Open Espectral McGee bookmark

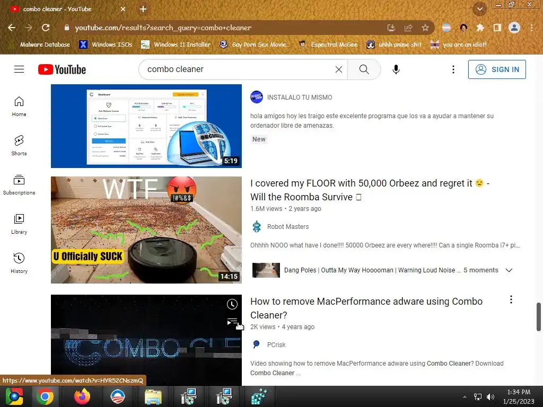[x=328, y=45]
